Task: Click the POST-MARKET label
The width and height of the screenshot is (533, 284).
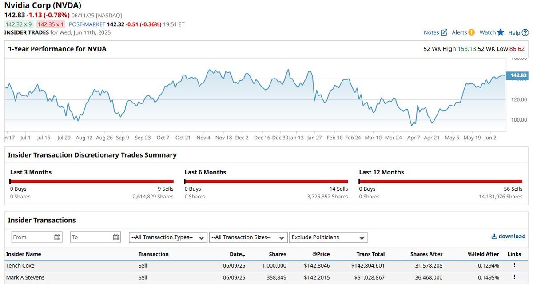Action: click(87, 24)
